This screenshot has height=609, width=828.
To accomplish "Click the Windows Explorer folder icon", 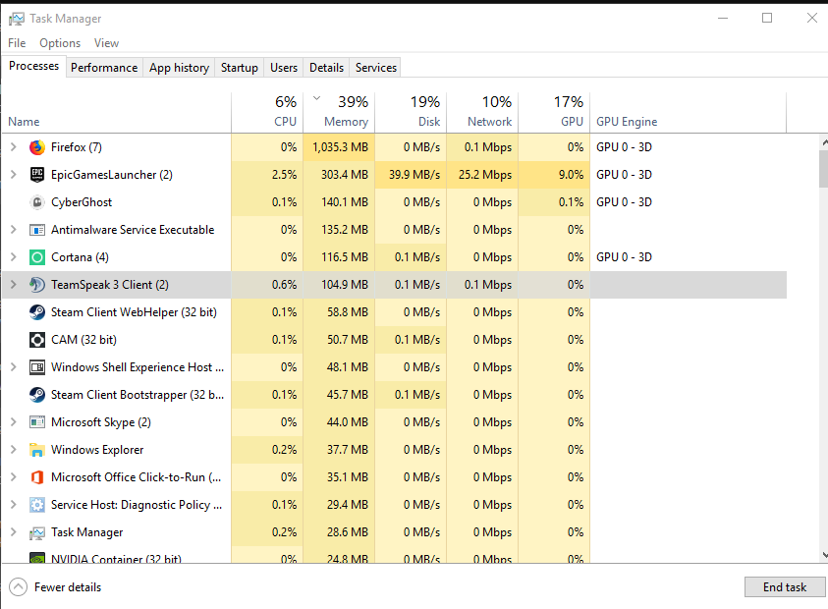I will pyautogui.click(x=37, y=450).
